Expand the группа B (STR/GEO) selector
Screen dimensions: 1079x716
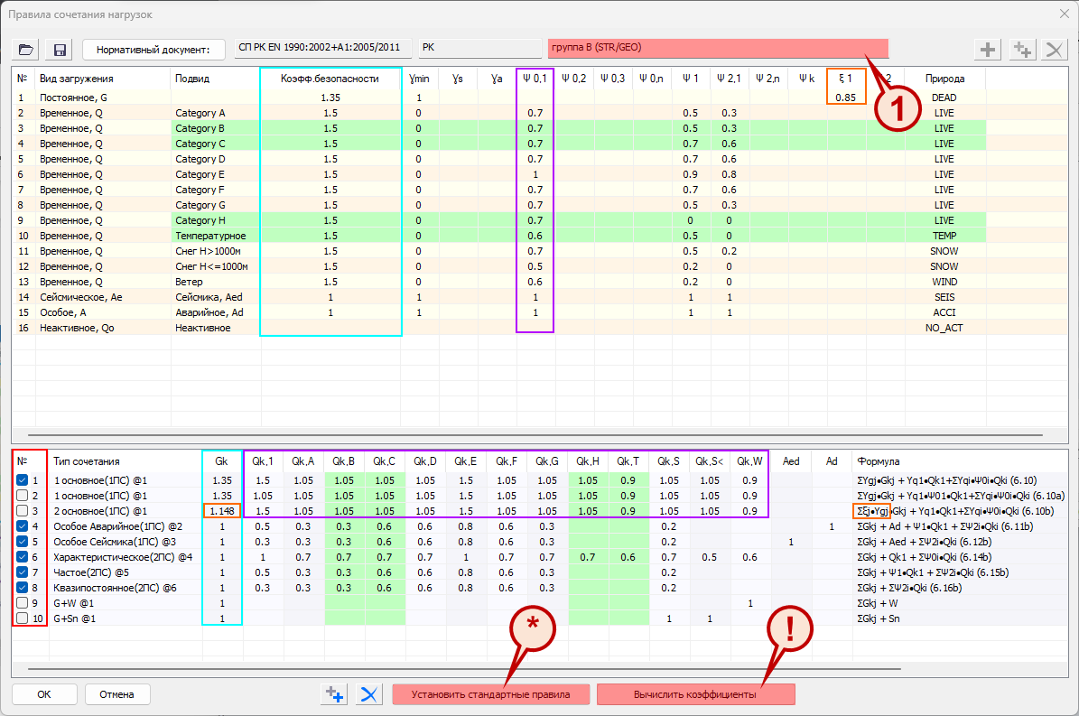coord(718,48)
